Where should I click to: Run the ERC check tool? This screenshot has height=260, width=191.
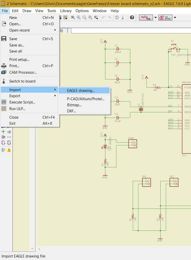pyautogui.click(x=3, y=150)
